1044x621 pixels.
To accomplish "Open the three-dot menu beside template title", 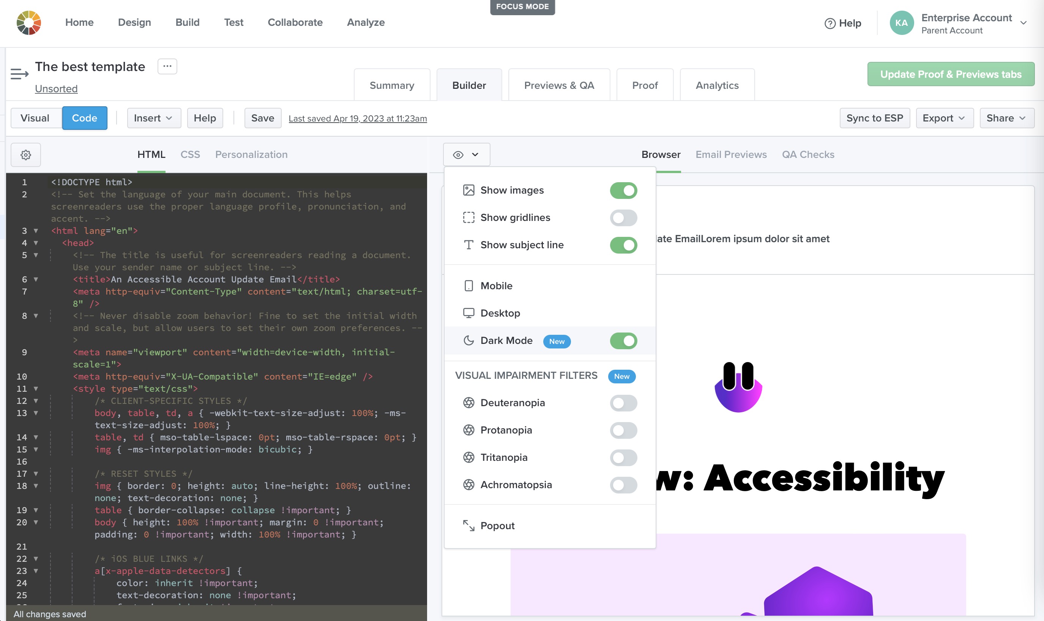I will 167,66.
